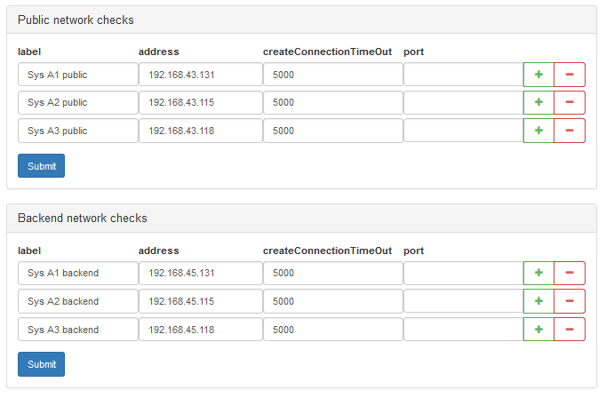Image resolution: width=606 pixels, height=398 pixels.
Task: Add a row after Sys A1 public
Action: click(538, 75)
